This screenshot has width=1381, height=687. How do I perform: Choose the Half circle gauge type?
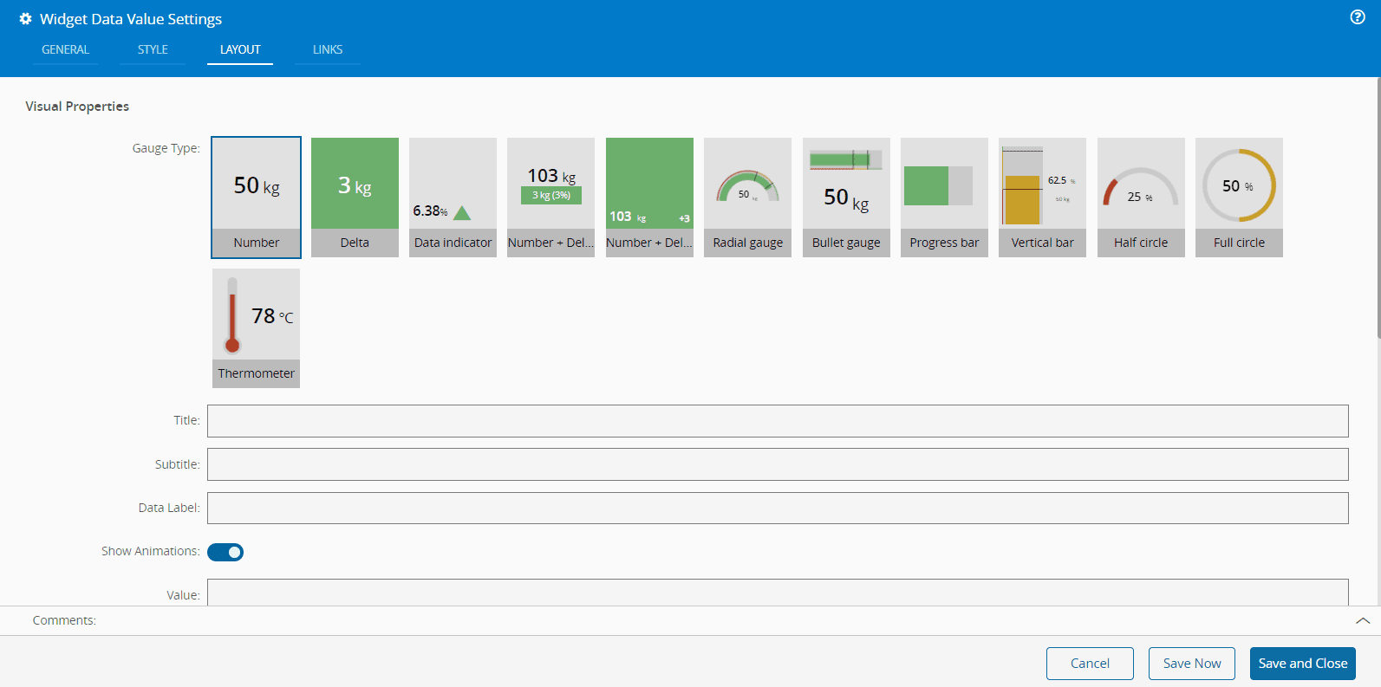(1141, 198)
